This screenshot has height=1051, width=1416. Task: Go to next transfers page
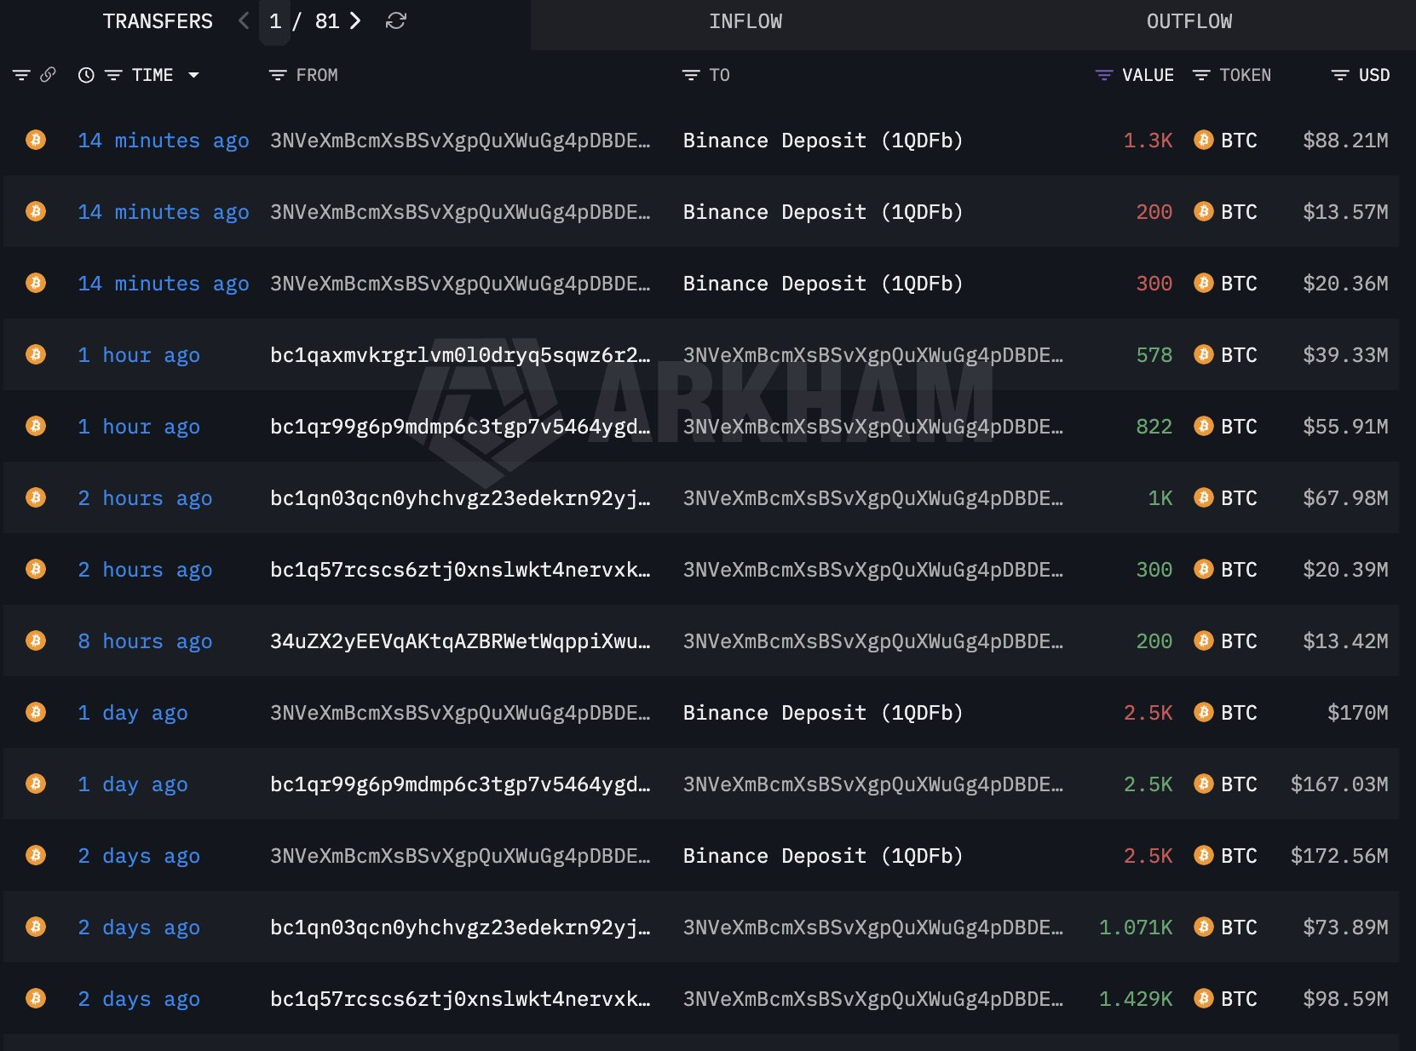(x=355, y=21)
